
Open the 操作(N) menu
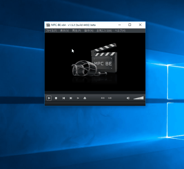click(x=89, y=31)
